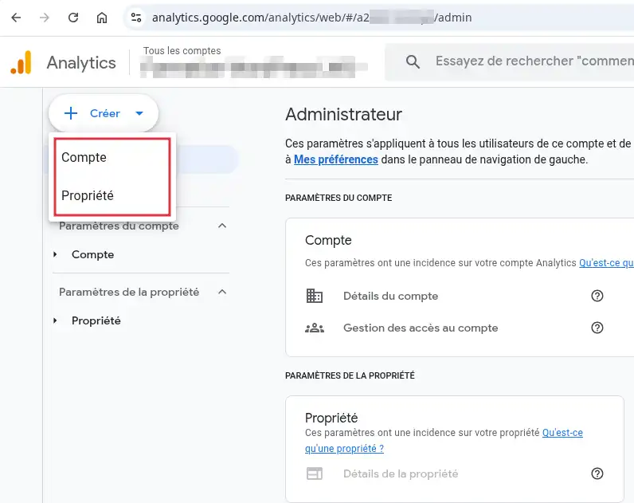634x503 pixels.
Task: Open the Mes préférences link
Action: pyautogui.click(x=335, y=159)
